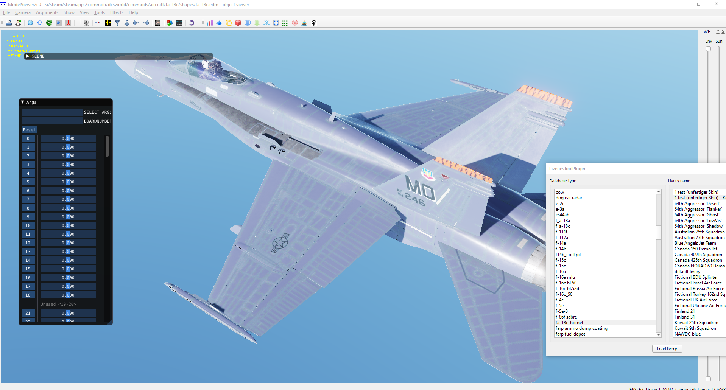The width and height of the screenshot is (726, 390).
Task: Click the upward-pointing blue cone icon
Action: click(127, 23)
